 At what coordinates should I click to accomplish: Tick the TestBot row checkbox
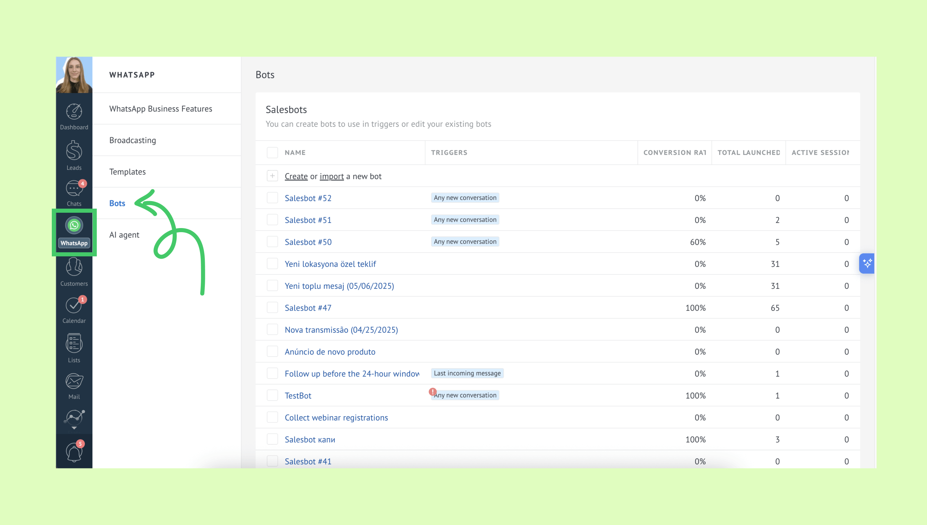click(x=272, y=395)
